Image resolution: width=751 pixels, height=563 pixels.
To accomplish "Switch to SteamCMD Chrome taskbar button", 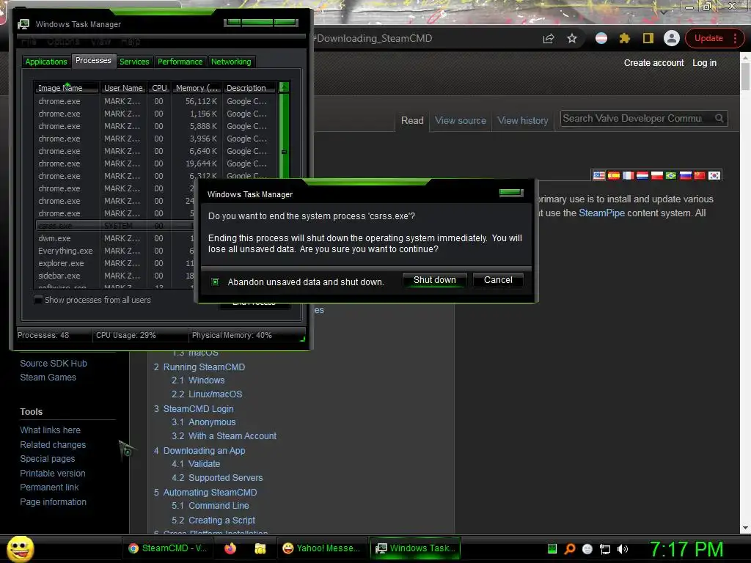I will pos(168,548).
